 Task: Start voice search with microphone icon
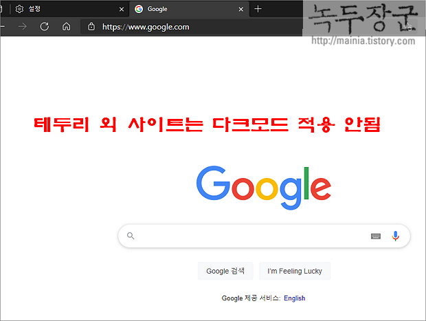tap(396, 236)
